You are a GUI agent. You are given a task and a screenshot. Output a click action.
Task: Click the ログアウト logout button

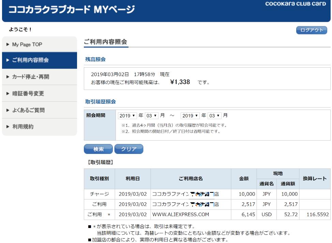coord(312,30)
